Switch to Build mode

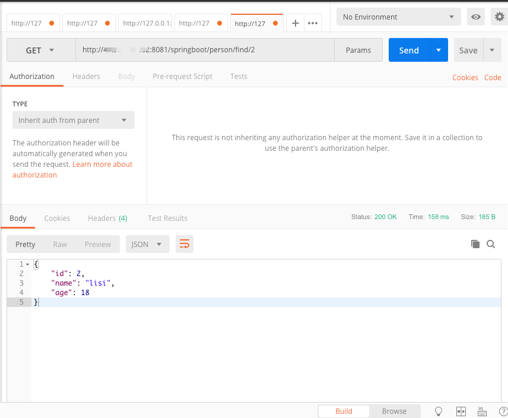tap(344, 411)
